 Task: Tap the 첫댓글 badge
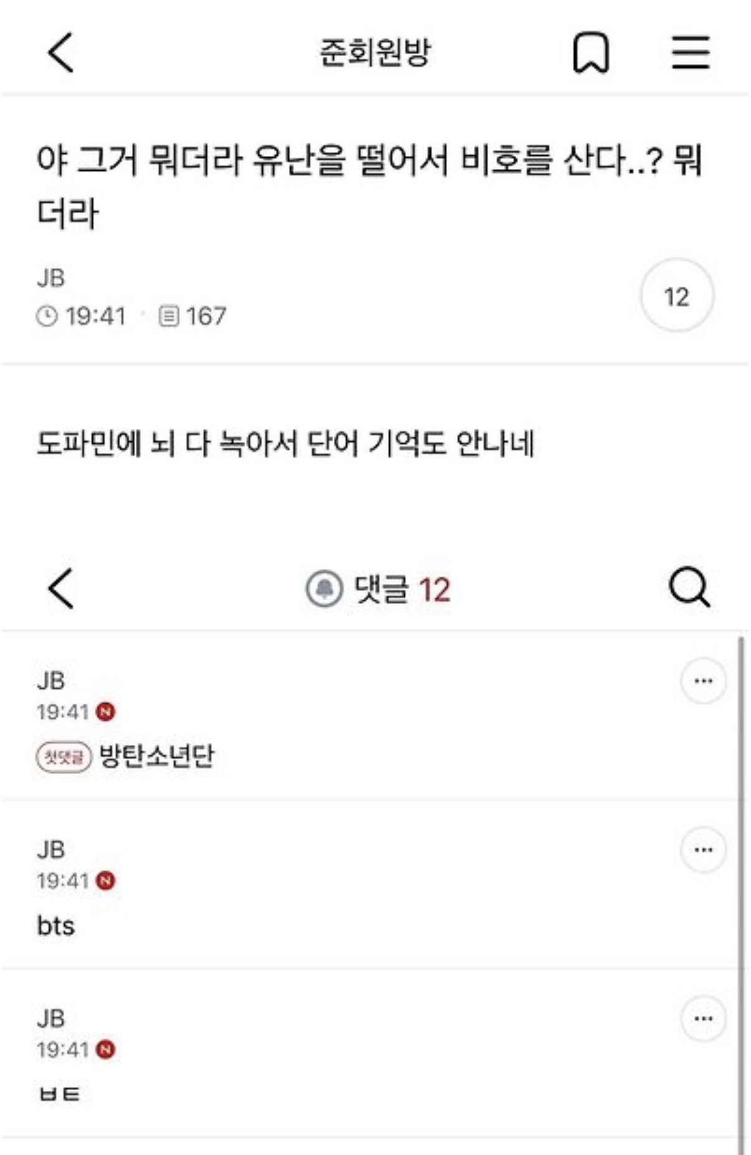64,757
